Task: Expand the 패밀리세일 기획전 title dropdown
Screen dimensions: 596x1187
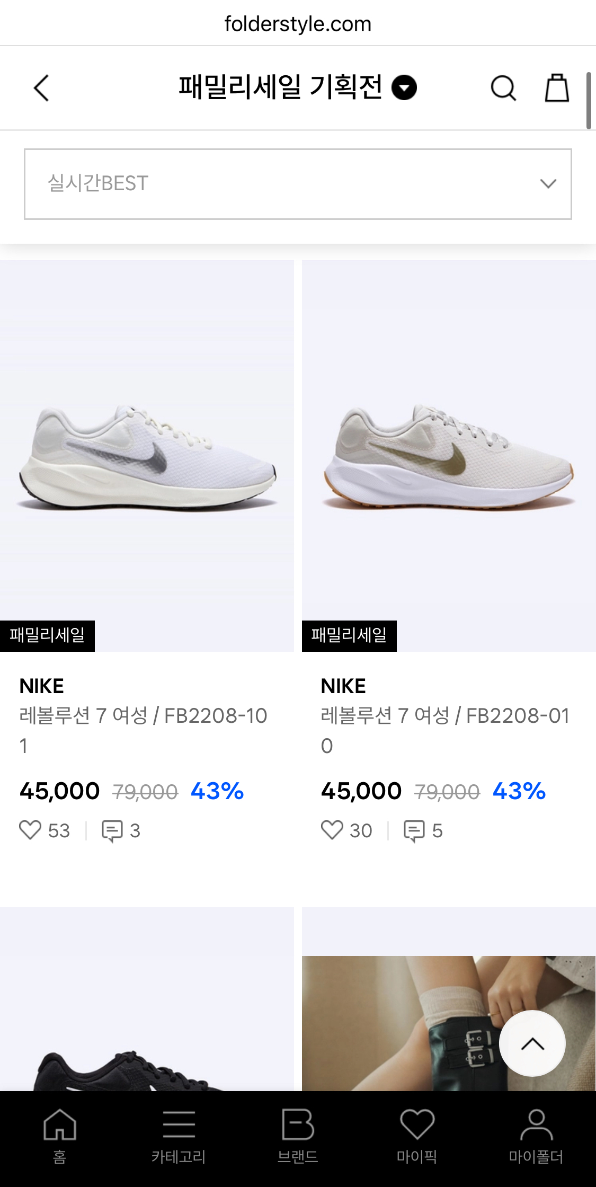Action: [404, 88]
